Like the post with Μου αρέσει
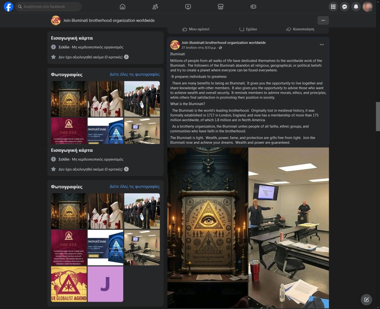The image size is (380, 309). coord(196,29)
